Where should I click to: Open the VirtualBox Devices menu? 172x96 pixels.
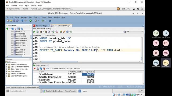(x=33, y=6)
